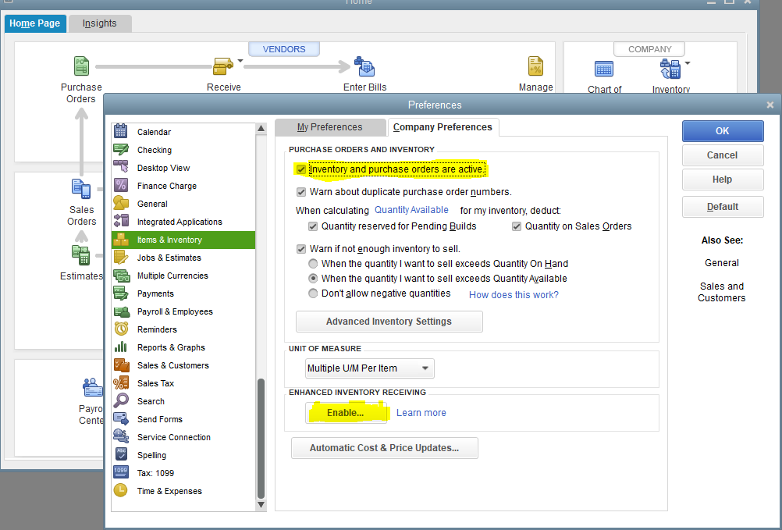
Task: Uncheck Quantity reserved for Pending Builds
Action: (x=313, y=226)
